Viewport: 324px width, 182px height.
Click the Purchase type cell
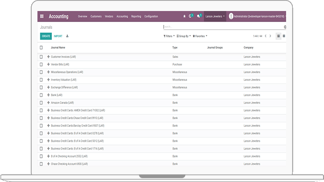pyautogui.click(x=177, y=64)
